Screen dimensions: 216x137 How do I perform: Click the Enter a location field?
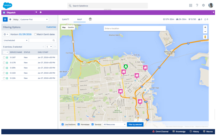pos(135,29)
